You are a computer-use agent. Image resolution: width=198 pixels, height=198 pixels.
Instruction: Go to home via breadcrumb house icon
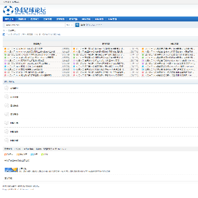click(4, 31)
